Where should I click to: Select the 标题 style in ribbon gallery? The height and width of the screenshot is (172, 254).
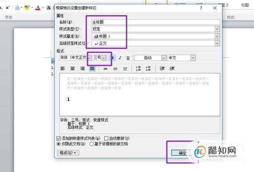coord(245,5)
